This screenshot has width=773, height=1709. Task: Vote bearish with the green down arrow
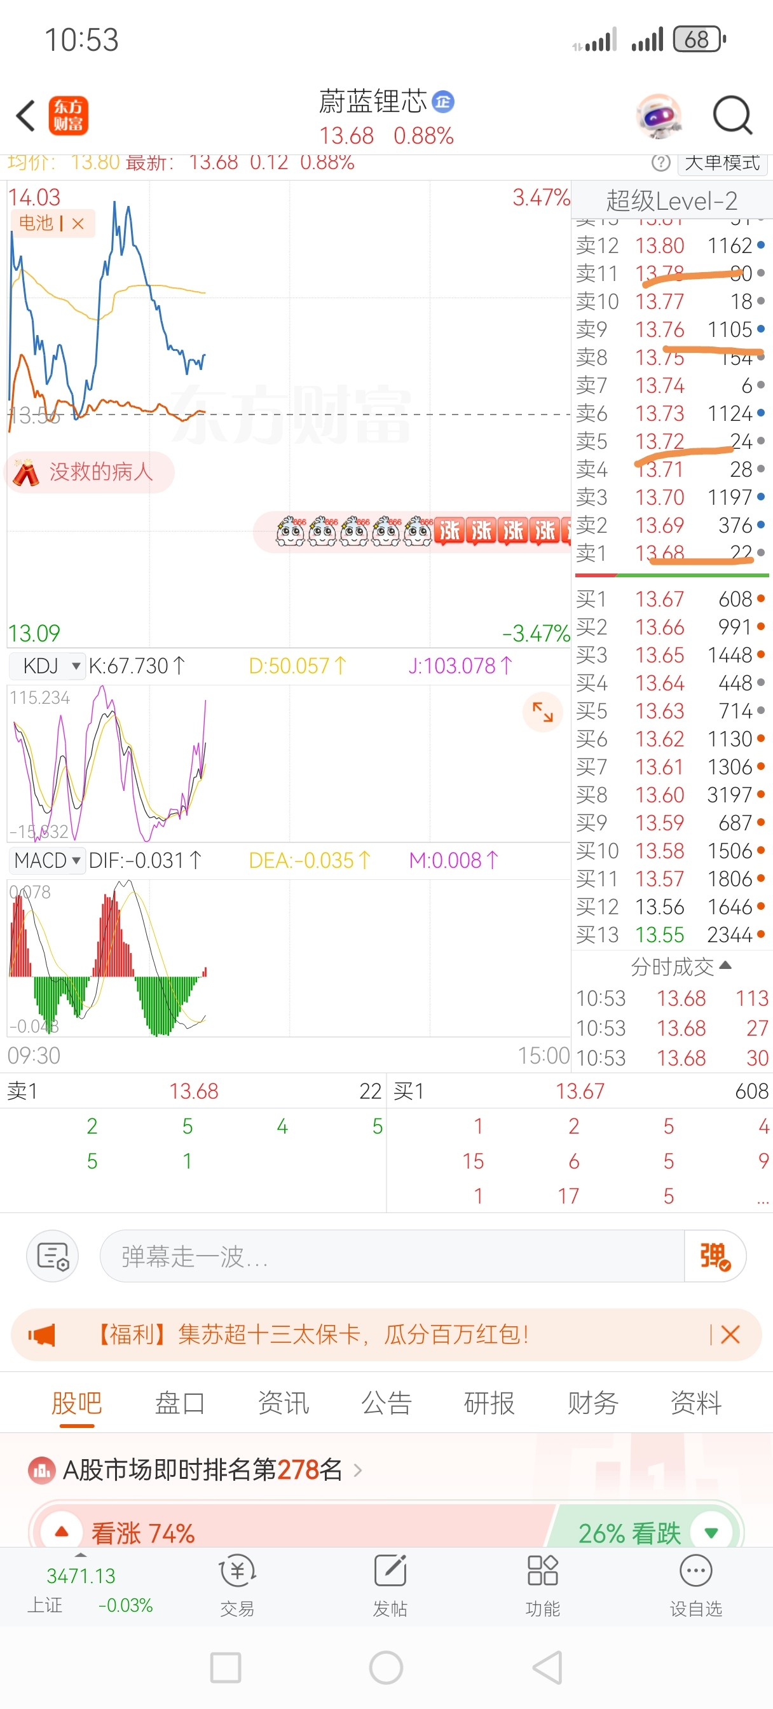coord(711,1532)
